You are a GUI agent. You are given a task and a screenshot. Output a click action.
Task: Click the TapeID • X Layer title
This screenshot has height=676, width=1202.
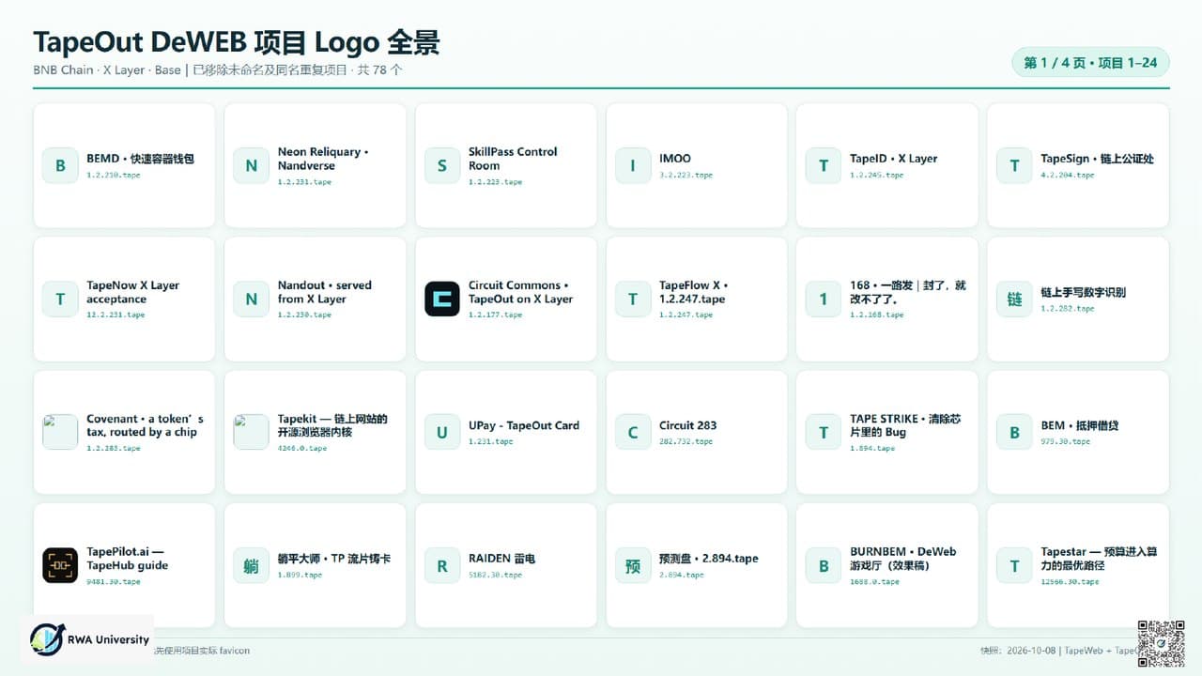pos(894,159)
